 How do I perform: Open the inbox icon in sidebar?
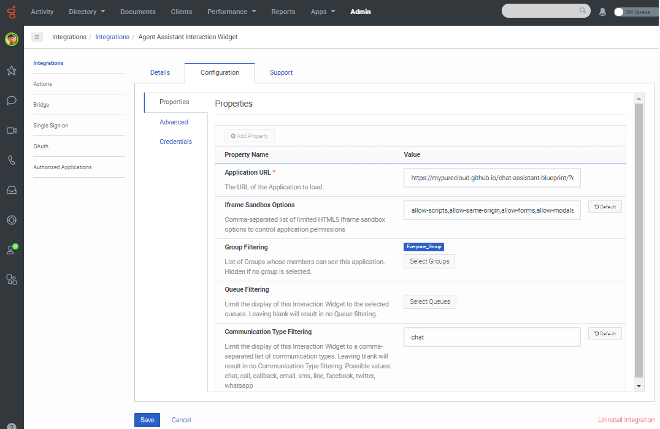point(11,189)
